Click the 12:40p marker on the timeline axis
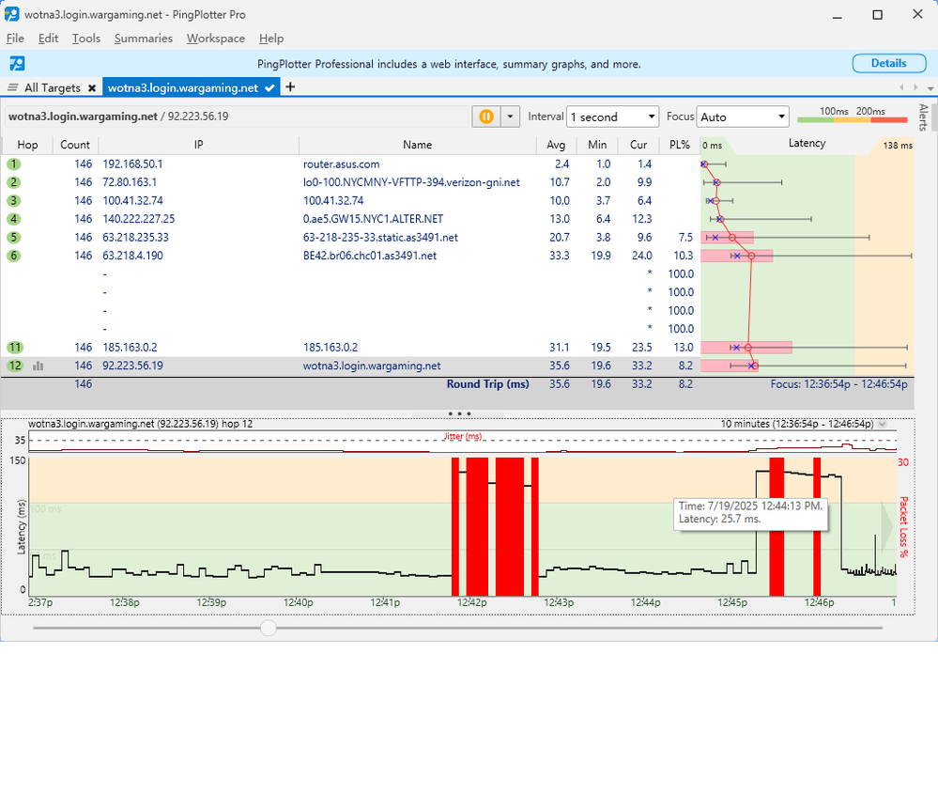938x794 pixels. (298, 602)
